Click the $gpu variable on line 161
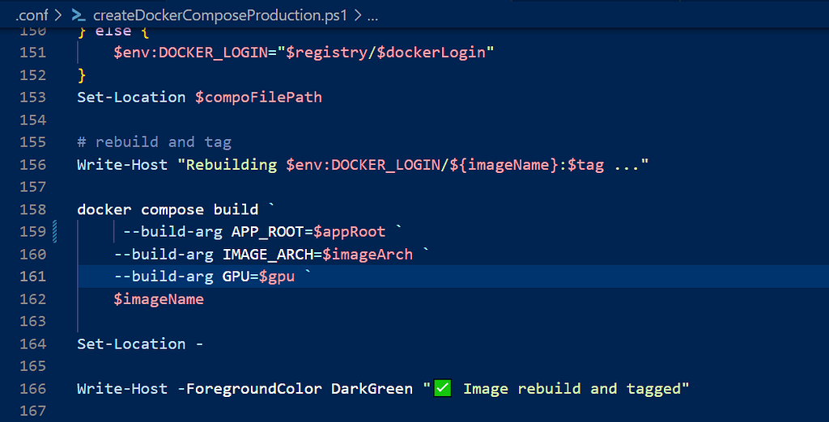The image size is (829, 422). point(277,276)
